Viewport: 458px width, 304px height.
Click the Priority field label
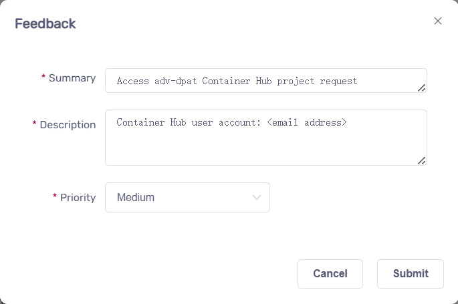(x=78, y=198)
